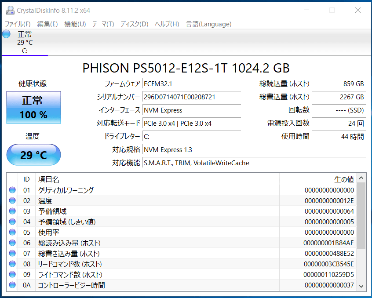Select raw value 00000000012E in 温度 row
The width and height of the screenshot is (372, 298).
(x=329, y=201)
